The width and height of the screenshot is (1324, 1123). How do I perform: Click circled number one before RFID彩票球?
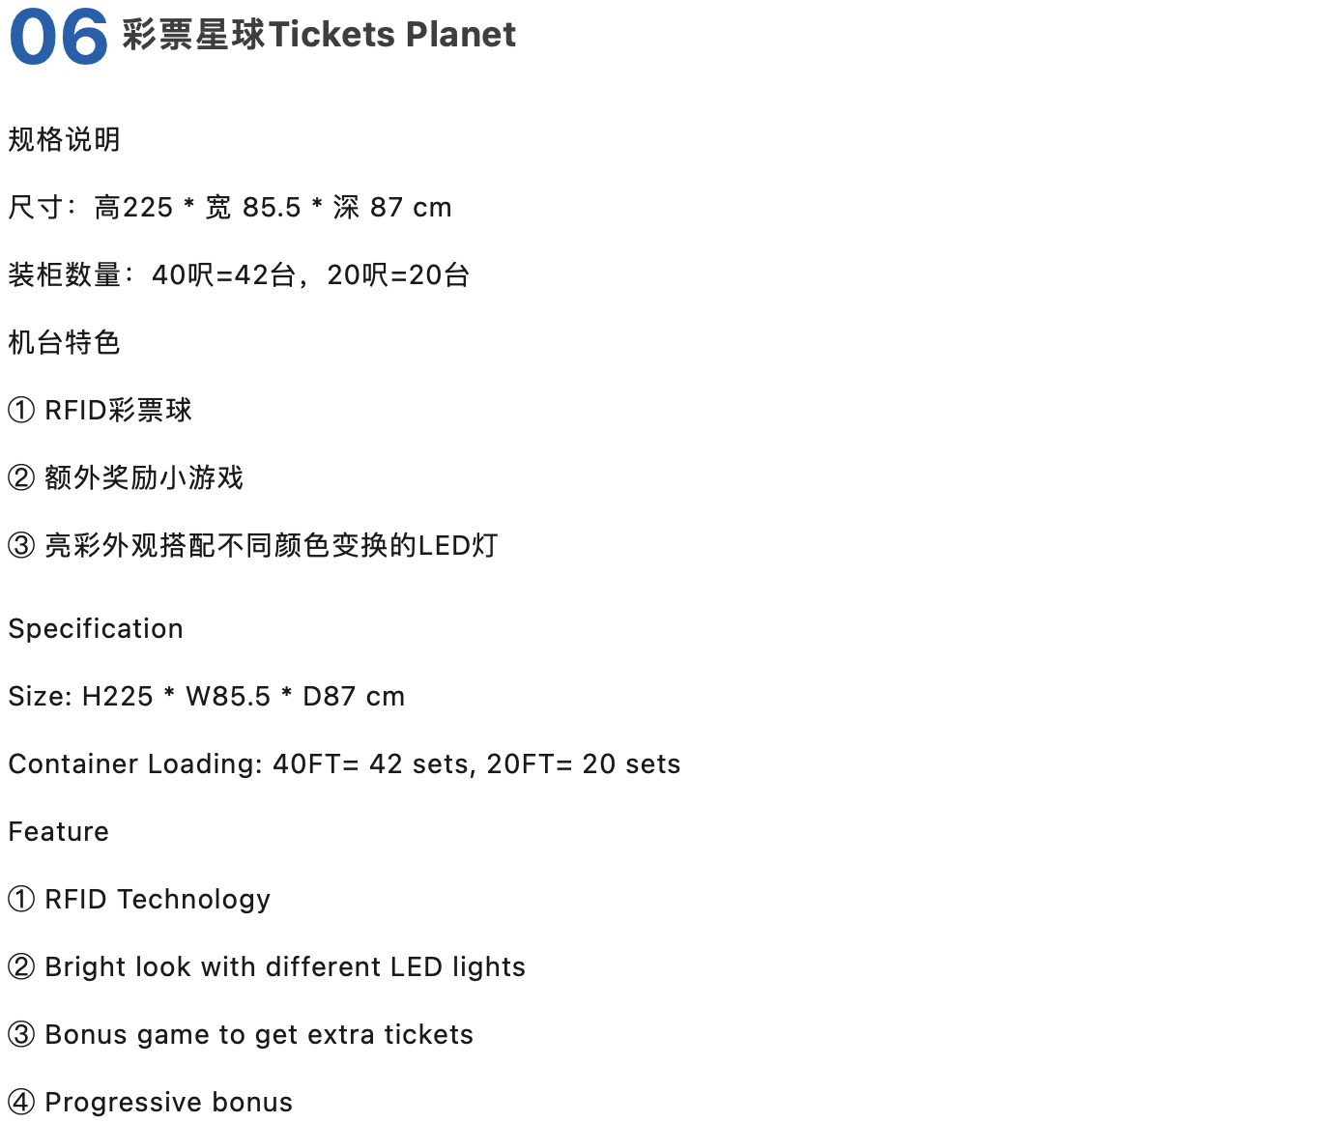pyautogui.click(x=21, y=411)
